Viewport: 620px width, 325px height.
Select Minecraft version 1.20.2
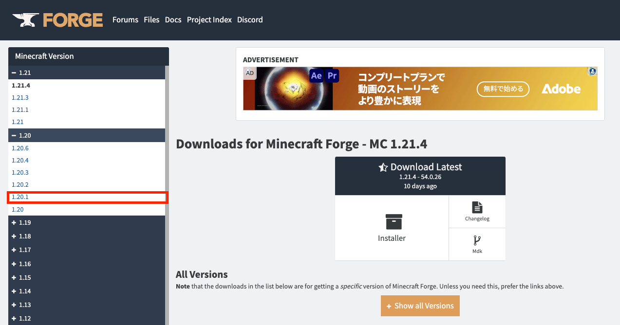20,184
